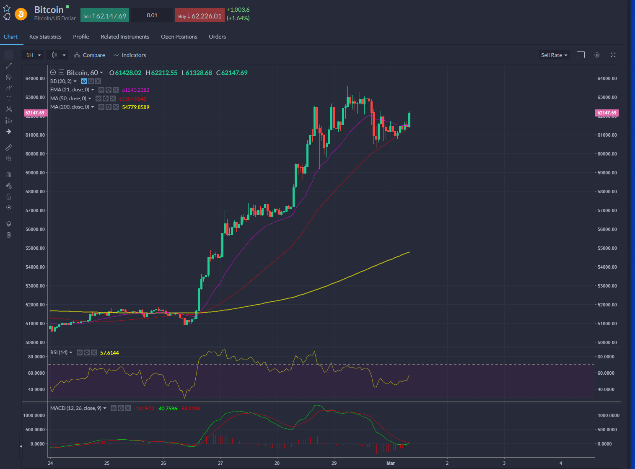Click the chart layout square button

click(x=581, y=55)
